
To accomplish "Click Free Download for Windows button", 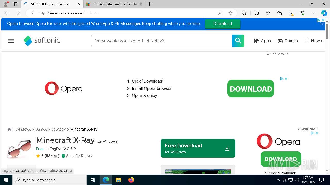I will pos(198,148).
